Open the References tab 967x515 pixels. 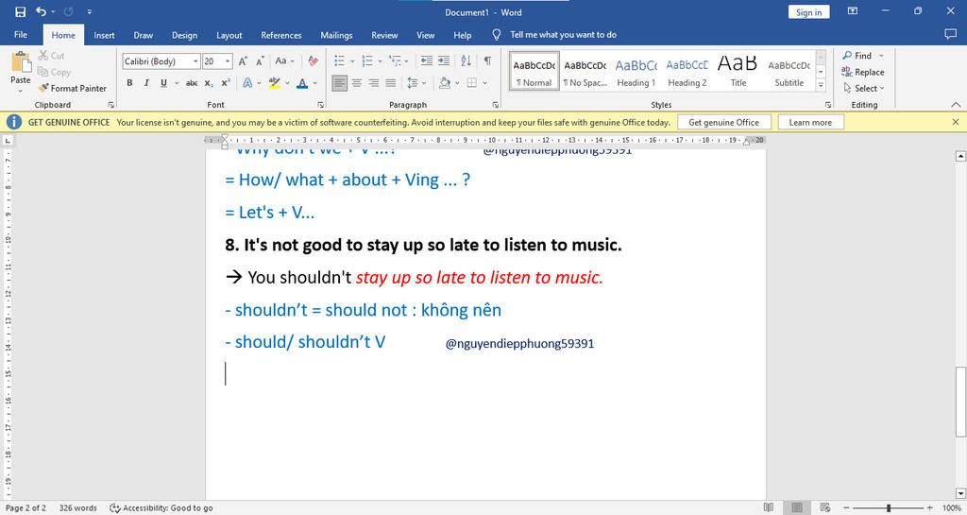coord(280,35)
